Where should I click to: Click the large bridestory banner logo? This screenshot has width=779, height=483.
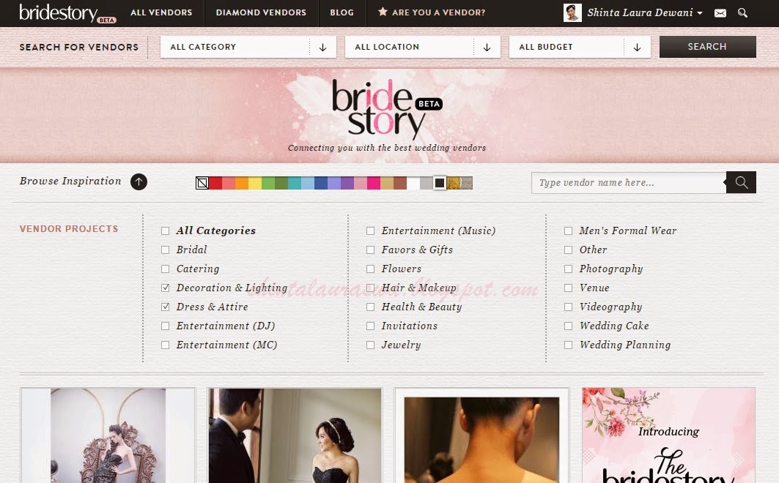point(386,110)
